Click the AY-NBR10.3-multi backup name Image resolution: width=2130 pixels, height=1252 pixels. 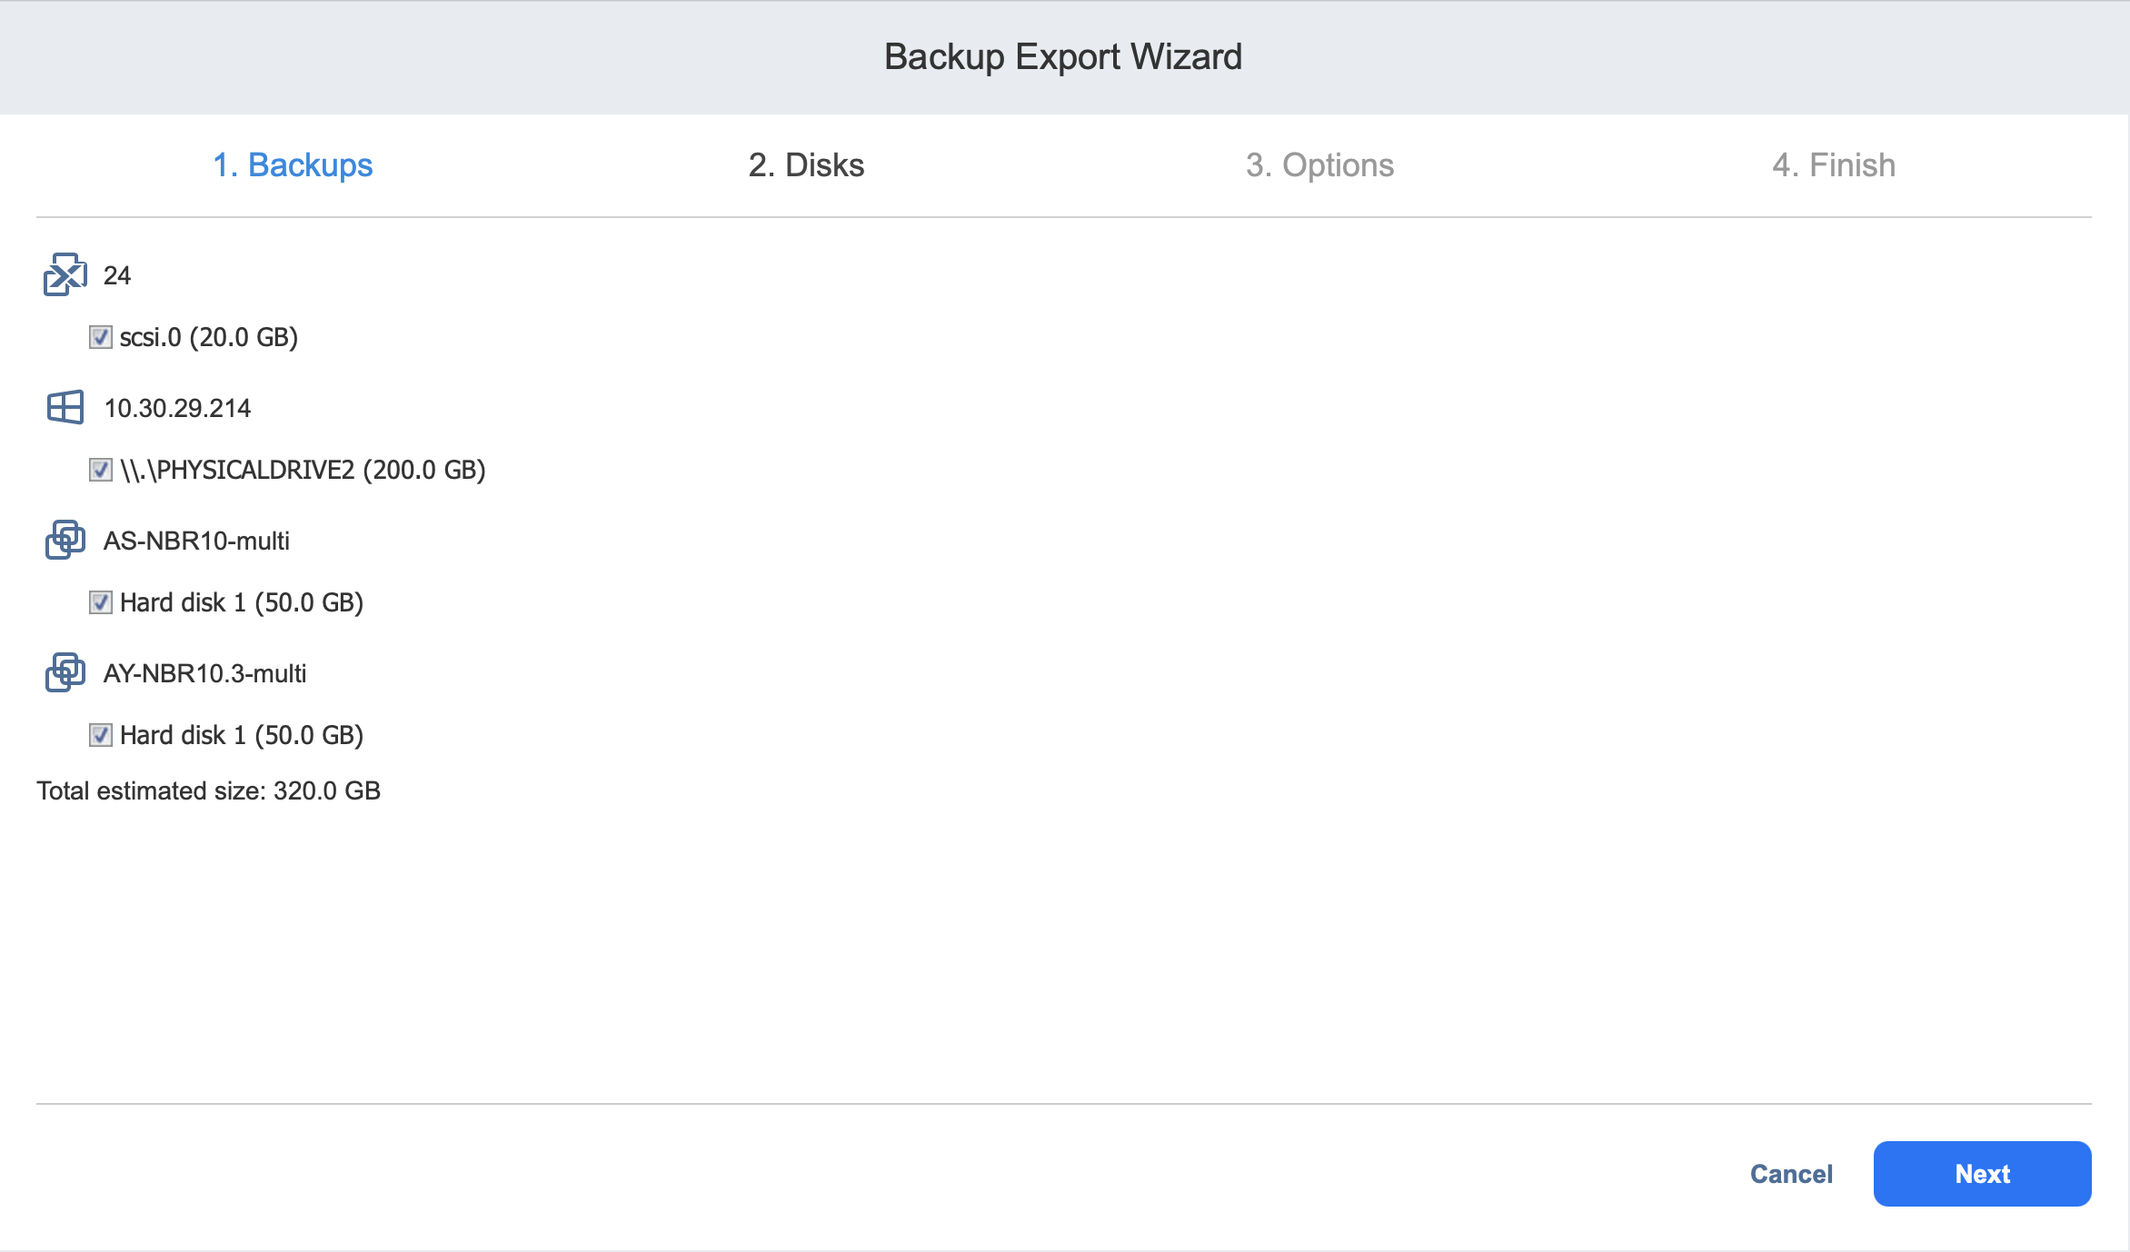click(x=204, y=673)
